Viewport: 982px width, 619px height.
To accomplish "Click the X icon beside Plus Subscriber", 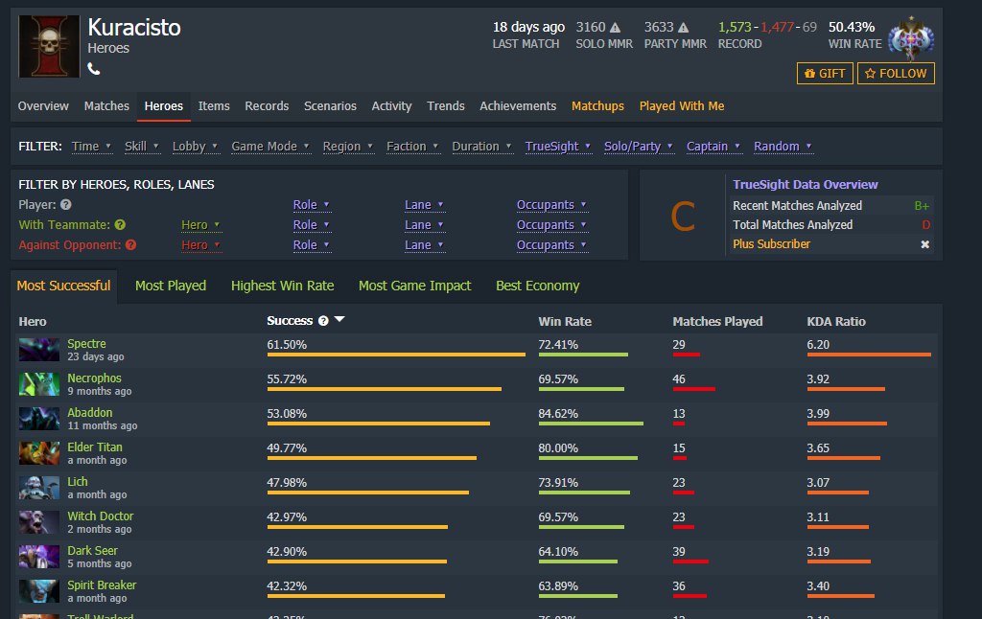I will tap(925, 244).
